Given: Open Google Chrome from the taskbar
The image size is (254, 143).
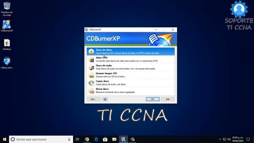Looking at the screenshot, I should pyautogui.click(x=87, y=139).
